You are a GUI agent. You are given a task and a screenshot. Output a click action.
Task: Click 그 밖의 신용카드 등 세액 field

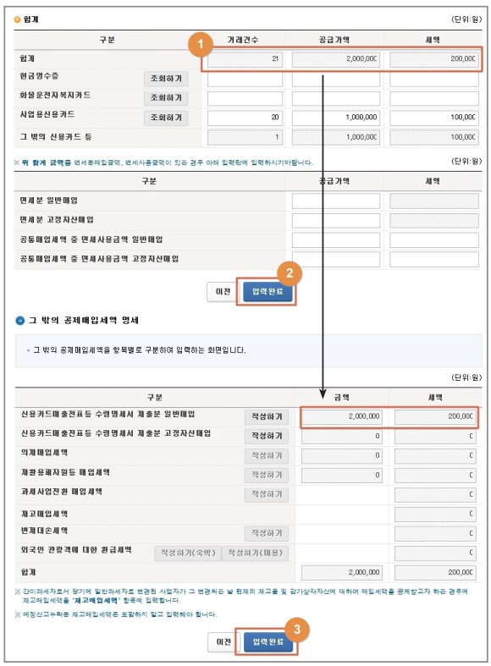[434, 137]
